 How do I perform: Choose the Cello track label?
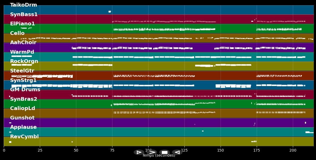pyautogui.click(x=17, y=33)
